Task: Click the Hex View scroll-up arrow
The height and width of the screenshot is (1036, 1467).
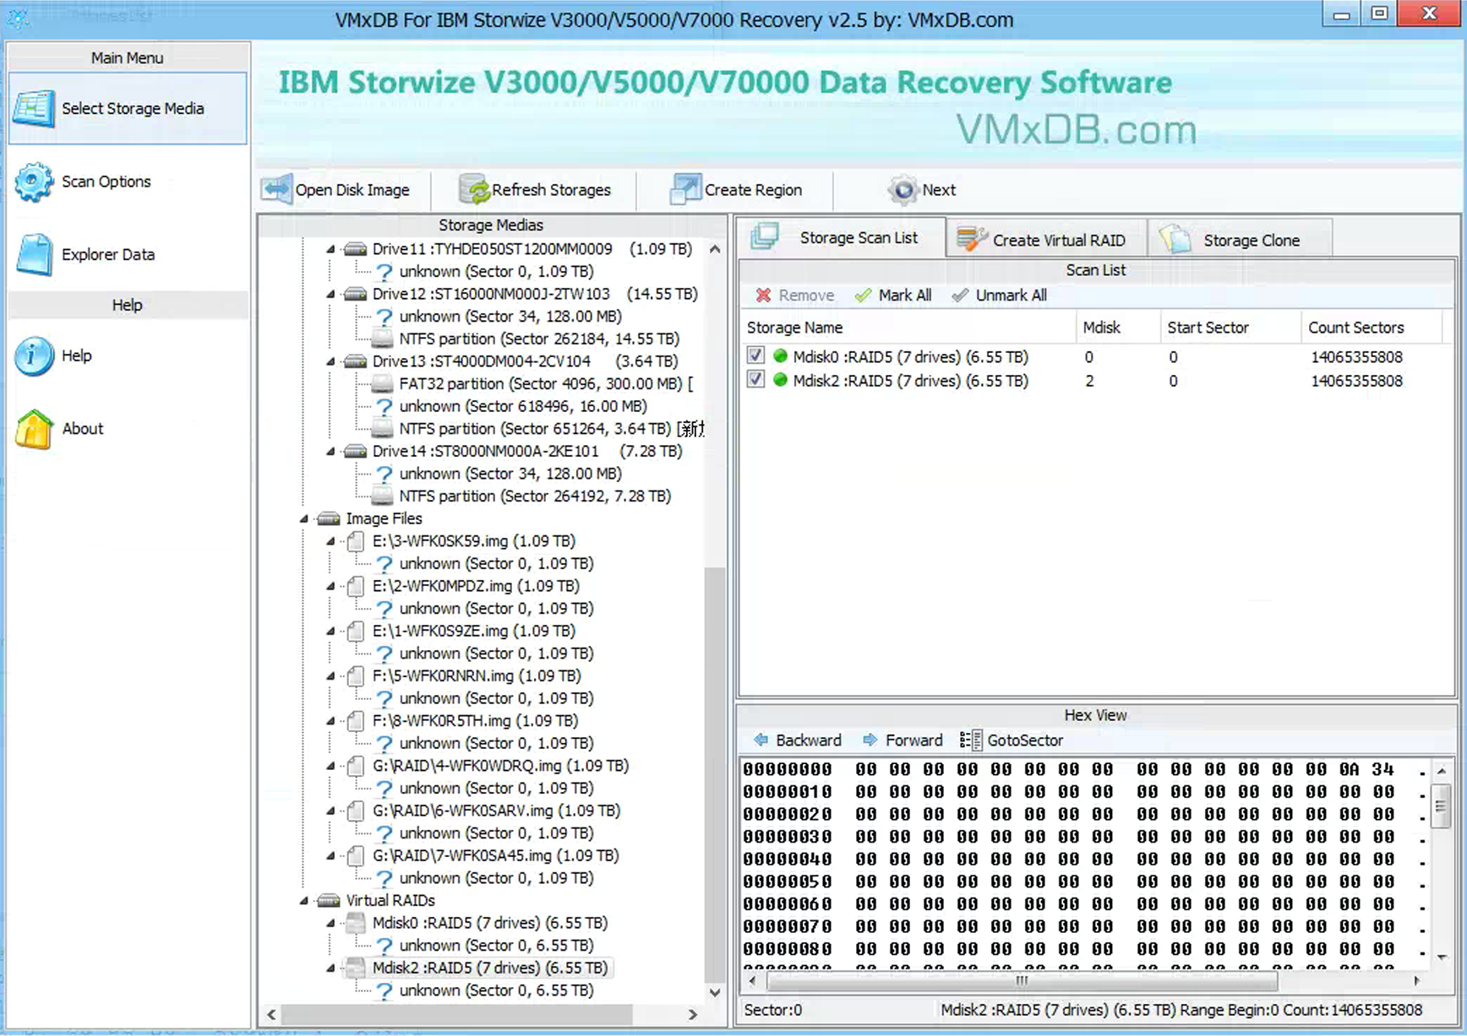Action: click(1442, 771)
